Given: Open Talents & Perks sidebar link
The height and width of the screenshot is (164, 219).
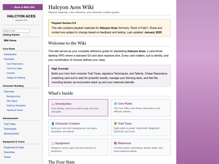Looking at the screenshot, I should click(x=15, y=110).
